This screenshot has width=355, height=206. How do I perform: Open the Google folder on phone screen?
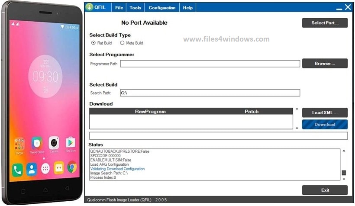[x=19, y=146]
